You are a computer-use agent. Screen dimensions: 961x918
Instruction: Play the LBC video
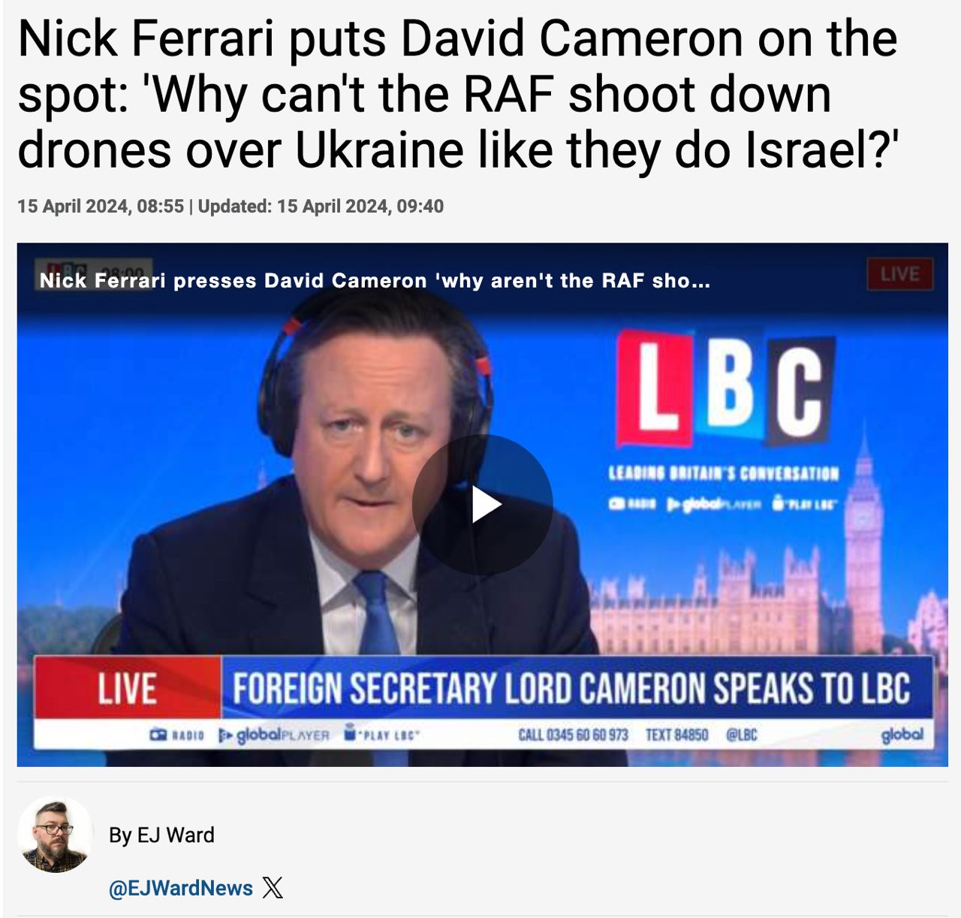click(x=482, y=505)
